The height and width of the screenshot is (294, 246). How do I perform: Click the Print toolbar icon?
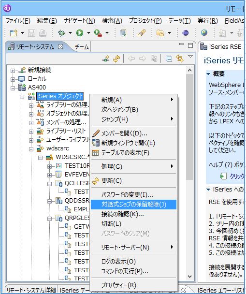(x=43, y=33)
